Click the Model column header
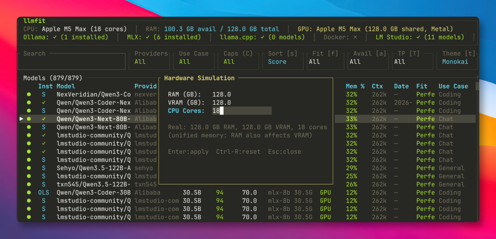Image resolution: width=496 pixels, height=239 pixels. point(66,86)
